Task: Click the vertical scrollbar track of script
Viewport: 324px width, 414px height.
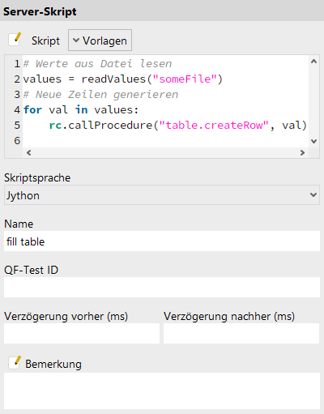Action: click(313, 101)
